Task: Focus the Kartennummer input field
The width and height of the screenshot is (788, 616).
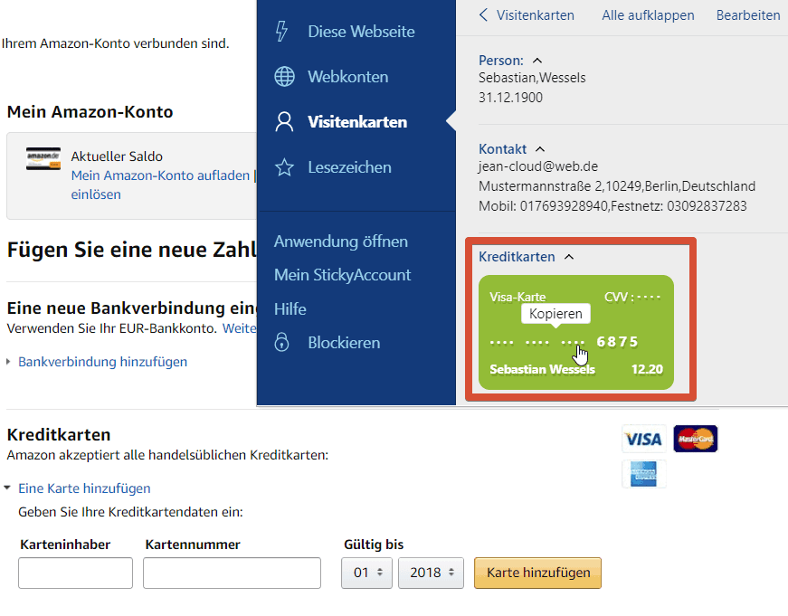Action: click(x=232, y=573)
